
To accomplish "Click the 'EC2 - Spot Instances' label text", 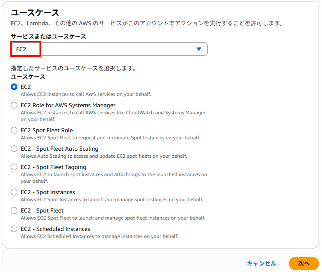I will pyautogui.click(x=48, y=192).
